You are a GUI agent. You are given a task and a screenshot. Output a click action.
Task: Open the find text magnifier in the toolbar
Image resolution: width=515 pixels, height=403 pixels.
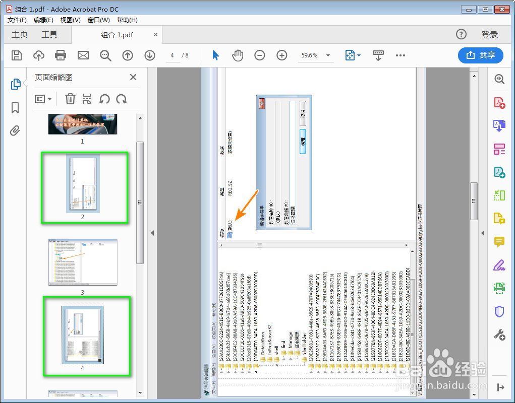[105, 55]
